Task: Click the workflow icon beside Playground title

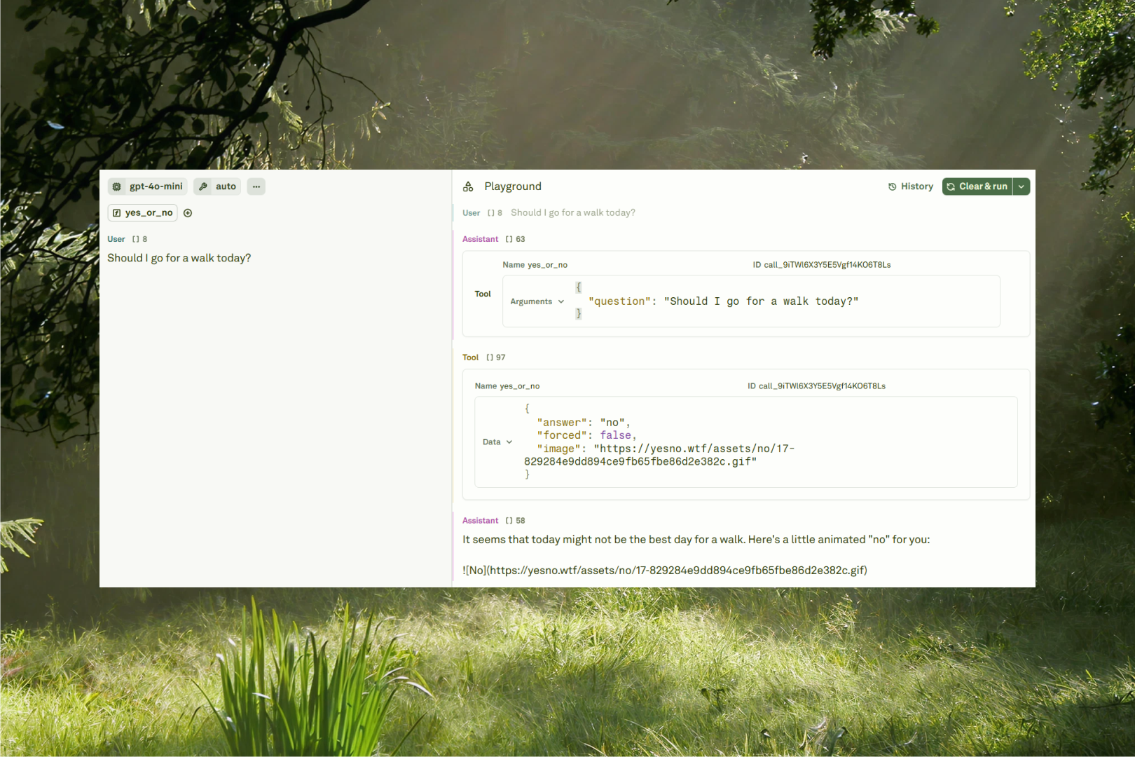Action: pos(468,186)
